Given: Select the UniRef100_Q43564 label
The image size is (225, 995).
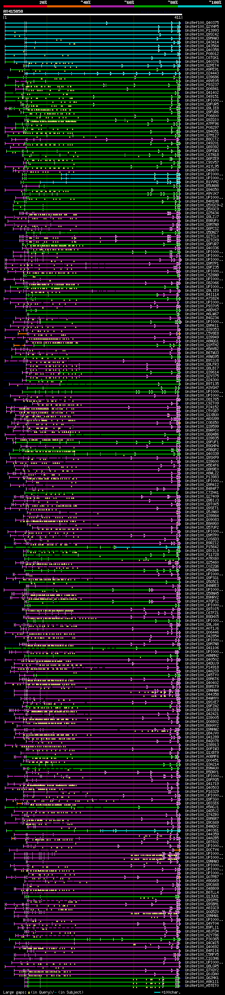Looking at the screenshot, I should tap(202, 46).
